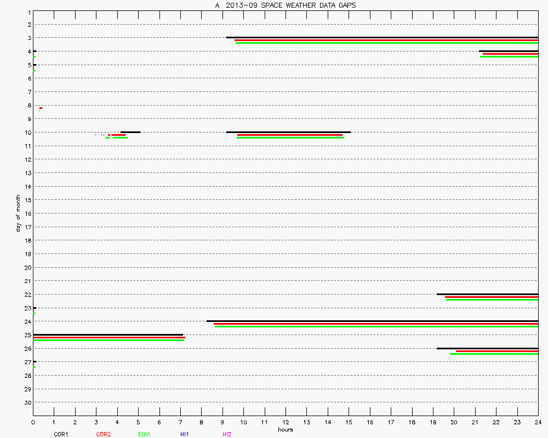Click the COR1 legend label

[x=61, y=434]
